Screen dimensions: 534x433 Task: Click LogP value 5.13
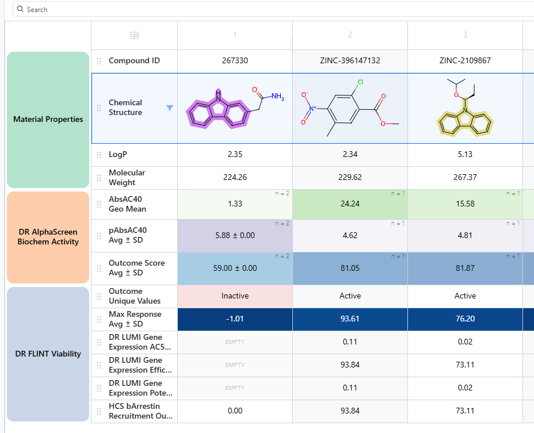point(465,155)
